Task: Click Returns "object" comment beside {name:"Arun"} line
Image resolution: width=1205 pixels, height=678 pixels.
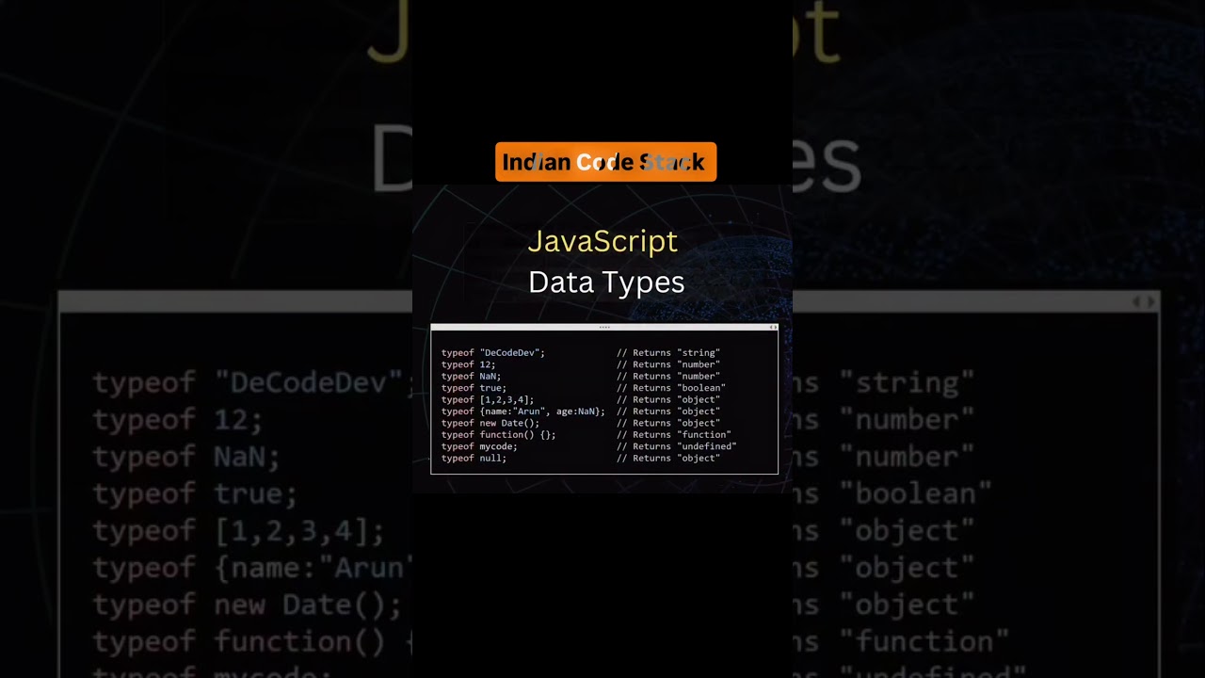Action: (x=668, y=412)
